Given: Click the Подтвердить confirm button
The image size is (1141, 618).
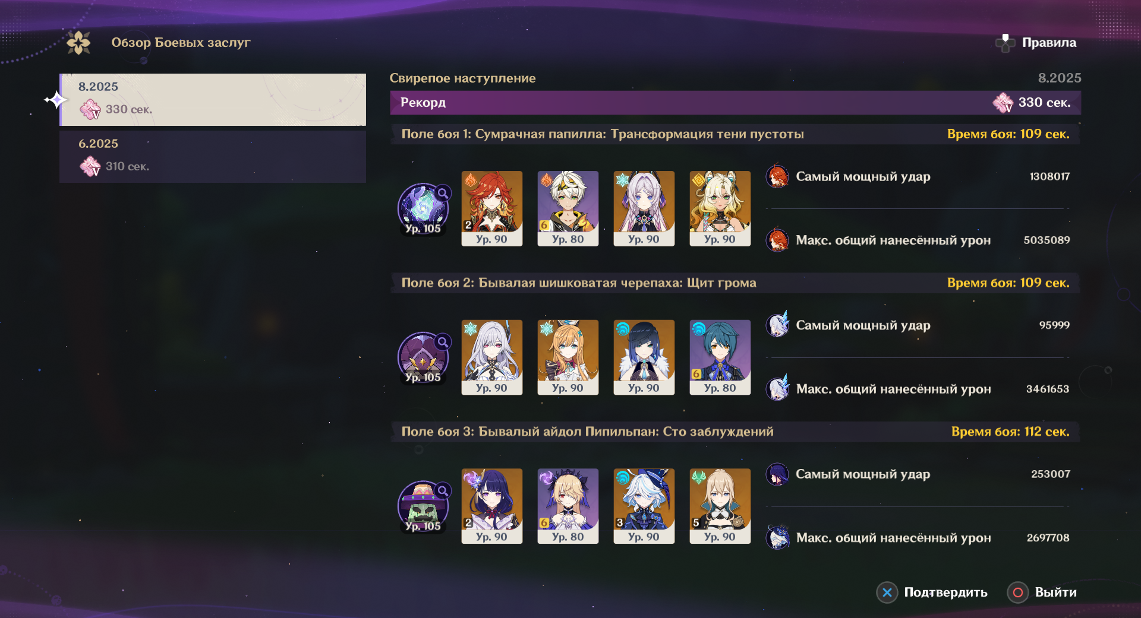Looking at the screenshot, I should pyautogui.click(x=932, y=592).
